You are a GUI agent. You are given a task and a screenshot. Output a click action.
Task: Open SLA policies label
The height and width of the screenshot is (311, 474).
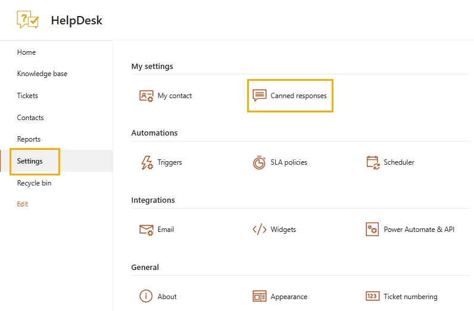(x=289, y=162)
